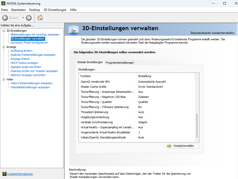Select 3D-Einstellungen verwalten in tree
The width and height of the screenshot is (238, 179).
[27, 39]
